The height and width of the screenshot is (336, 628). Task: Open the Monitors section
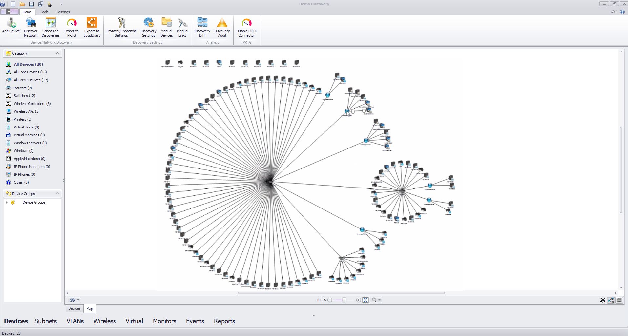(164, 321)
